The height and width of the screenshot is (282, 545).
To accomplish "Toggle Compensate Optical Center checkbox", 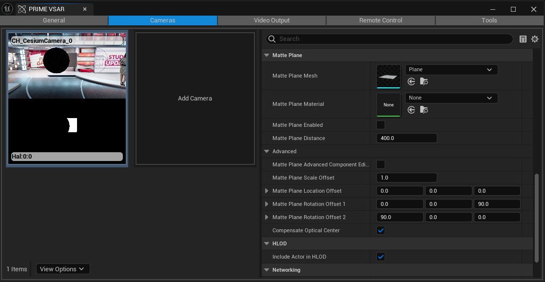I will coord(381,230).
